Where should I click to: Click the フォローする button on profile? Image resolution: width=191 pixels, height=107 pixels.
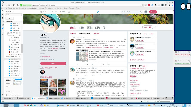(147, 27)
